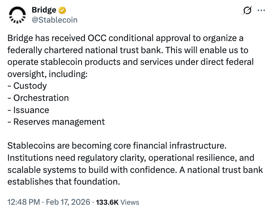Click the Custody list line
The width and height of the screenshot is (274, 211).
(27, 86)
